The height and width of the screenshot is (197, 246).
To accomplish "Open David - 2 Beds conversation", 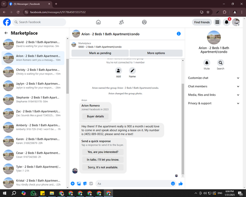I will (33, 44).
